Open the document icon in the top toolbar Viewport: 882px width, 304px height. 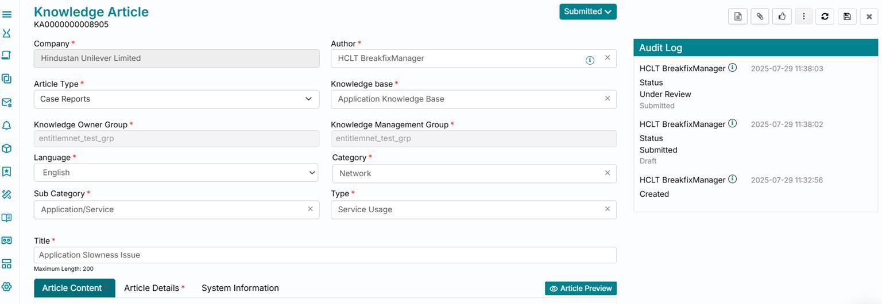(x=738, y=17)
